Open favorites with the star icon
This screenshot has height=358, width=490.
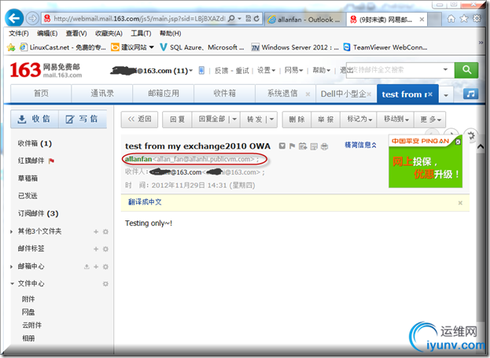pyautogui.click(x=464, y=19)
